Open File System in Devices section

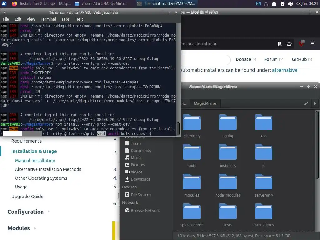(138, 195)
